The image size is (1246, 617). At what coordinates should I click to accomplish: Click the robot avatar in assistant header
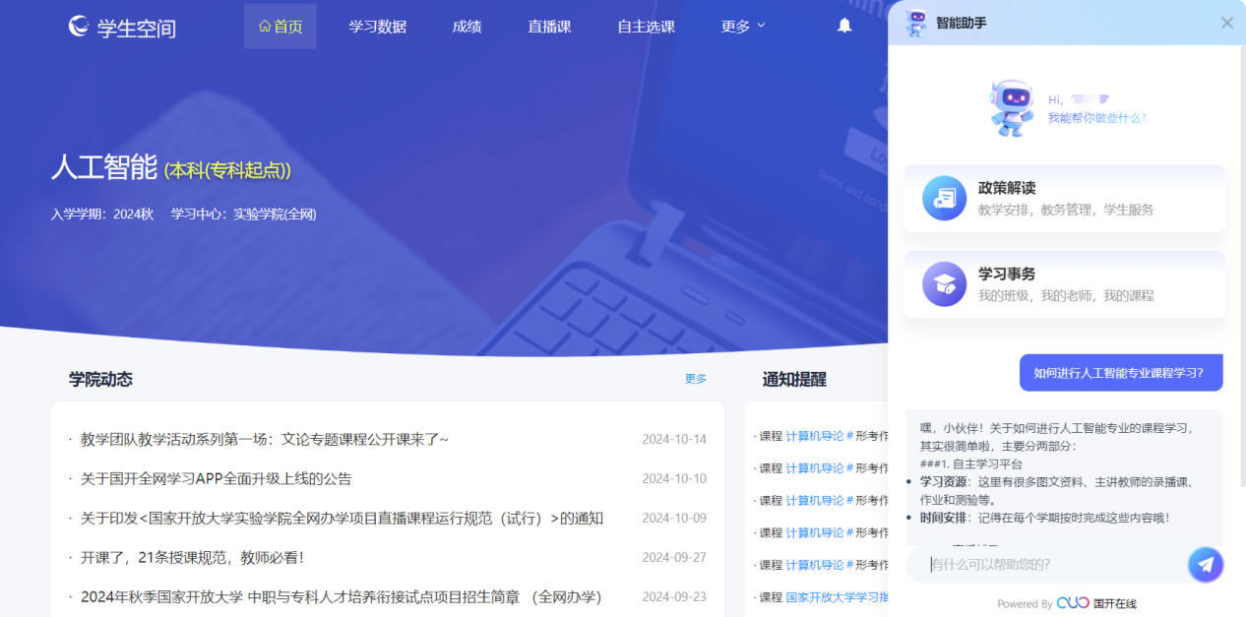pyautogui.click(x=916, y=23)
